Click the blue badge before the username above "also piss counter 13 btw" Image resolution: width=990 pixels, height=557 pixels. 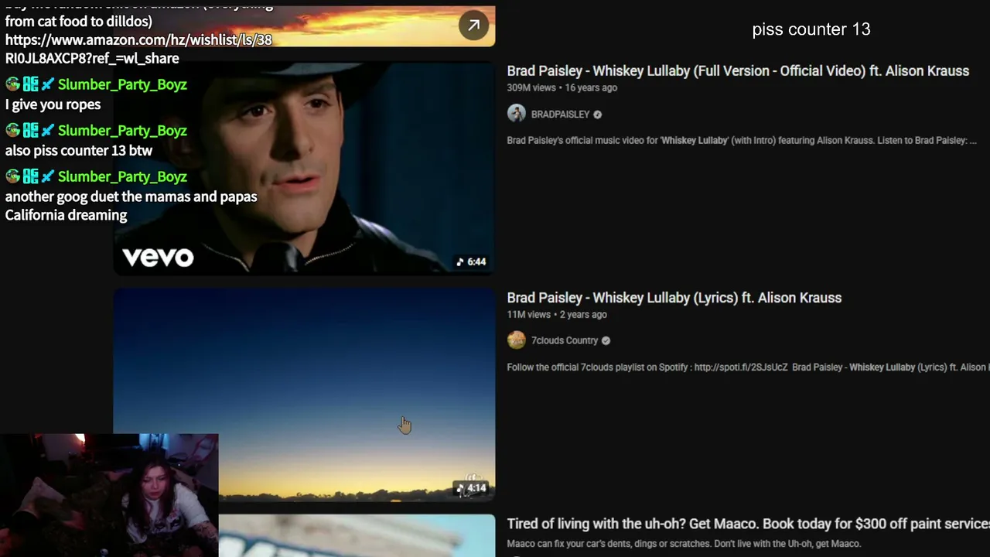(x=48, y=131)
